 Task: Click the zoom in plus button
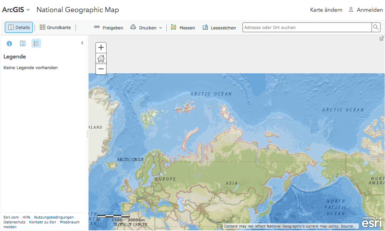point(101,48)
